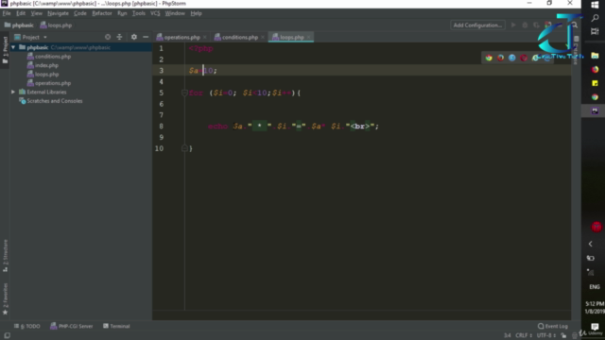Open the Task View taskbar icon
Screen dimensions: 605x340
595,31
